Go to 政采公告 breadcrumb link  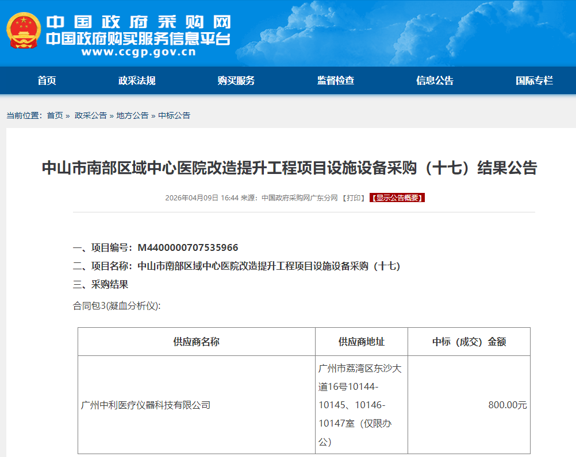click(x=90, y=115)
